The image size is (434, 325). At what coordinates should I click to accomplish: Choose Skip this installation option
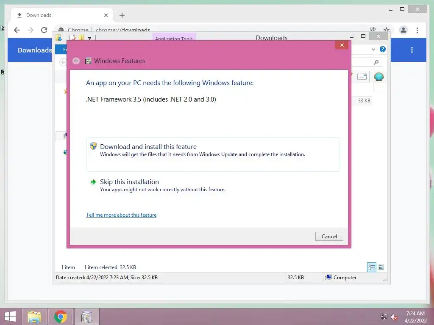tap(213, 185)
